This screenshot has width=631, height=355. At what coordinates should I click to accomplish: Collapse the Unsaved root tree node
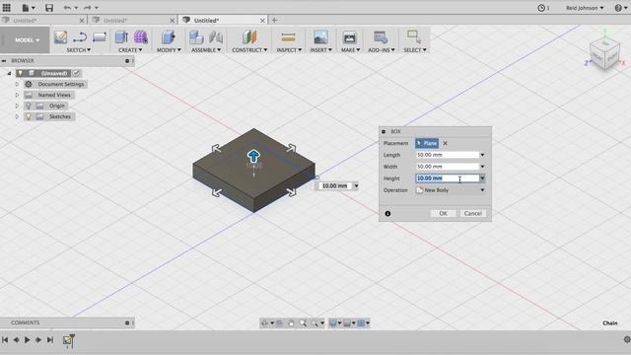tap(9, 73)
